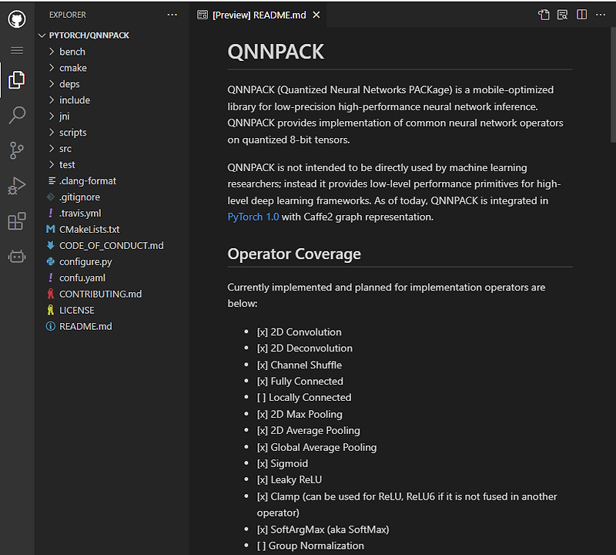Follow the PyTorch 1.0 link

click(x=253, y=217)
